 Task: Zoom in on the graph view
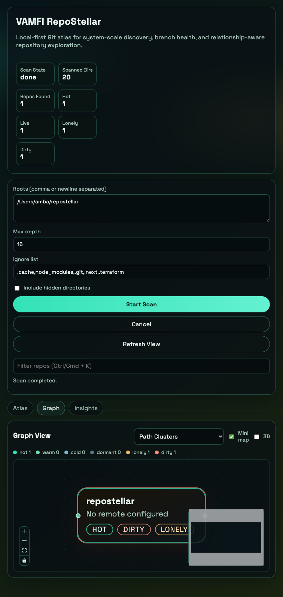click(x=24, y=531)
